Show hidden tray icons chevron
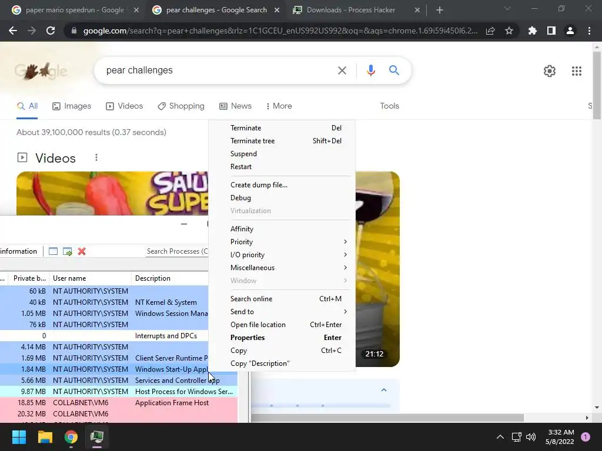Screen dimensions: 602x451 pyautogui.click(x=500, y=437)
